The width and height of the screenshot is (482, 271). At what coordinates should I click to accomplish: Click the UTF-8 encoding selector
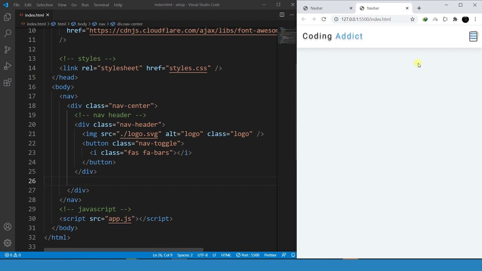(203, 255)
